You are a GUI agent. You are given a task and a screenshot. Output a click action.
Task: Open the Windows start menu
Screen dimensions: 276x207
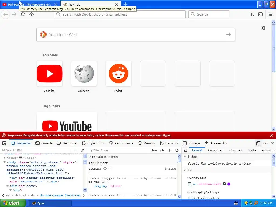point(13,203)
